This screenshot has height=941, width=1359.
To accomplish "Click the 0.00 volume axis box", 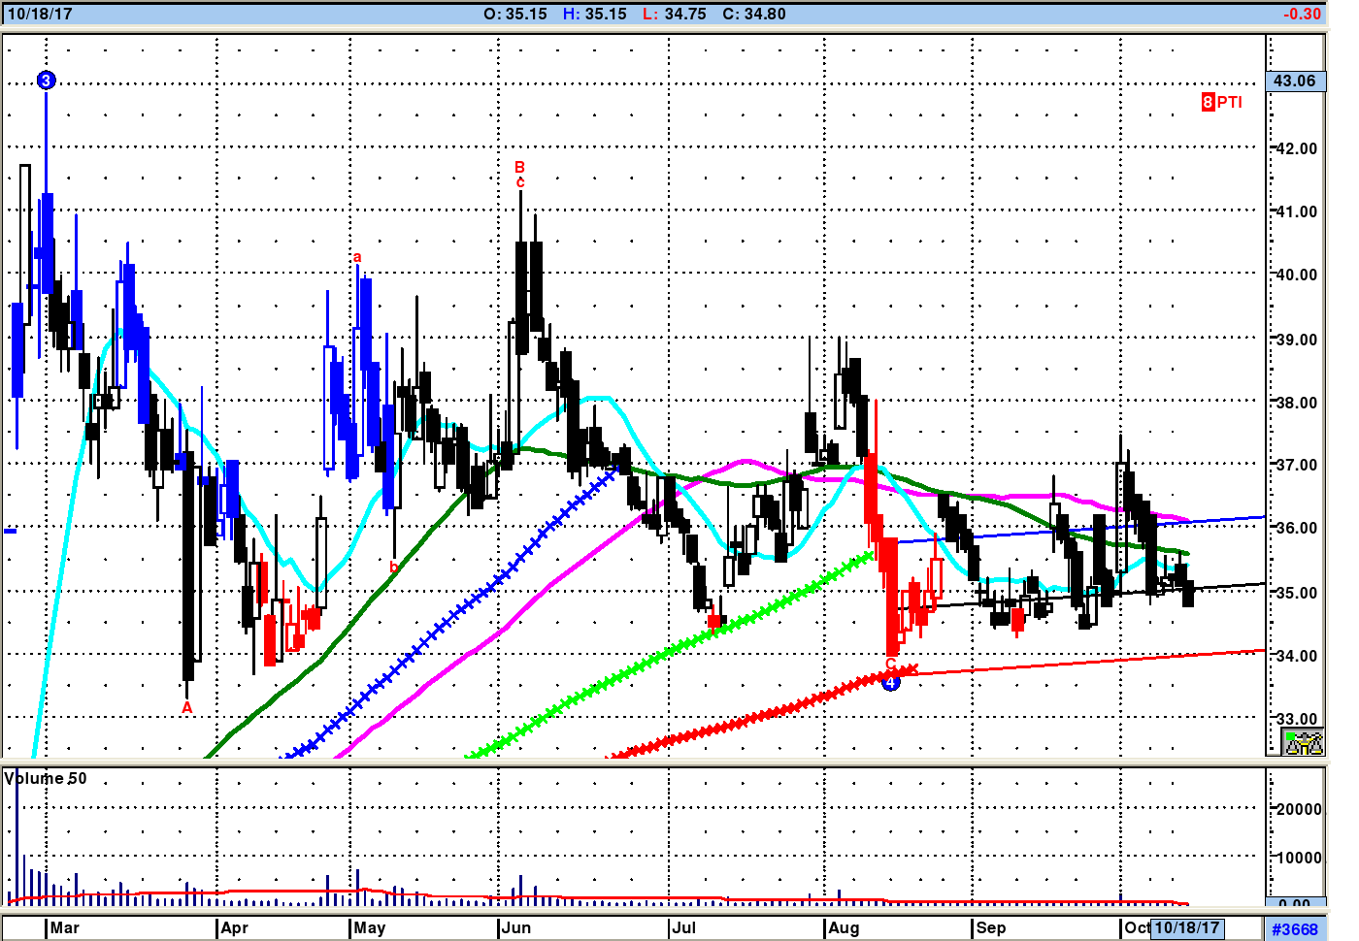I will [1294, 903].
